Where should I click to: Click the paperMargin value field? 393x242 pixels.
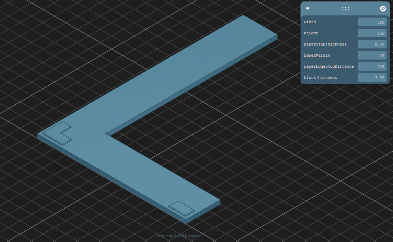pyautogui.click(x=372, y=55)
